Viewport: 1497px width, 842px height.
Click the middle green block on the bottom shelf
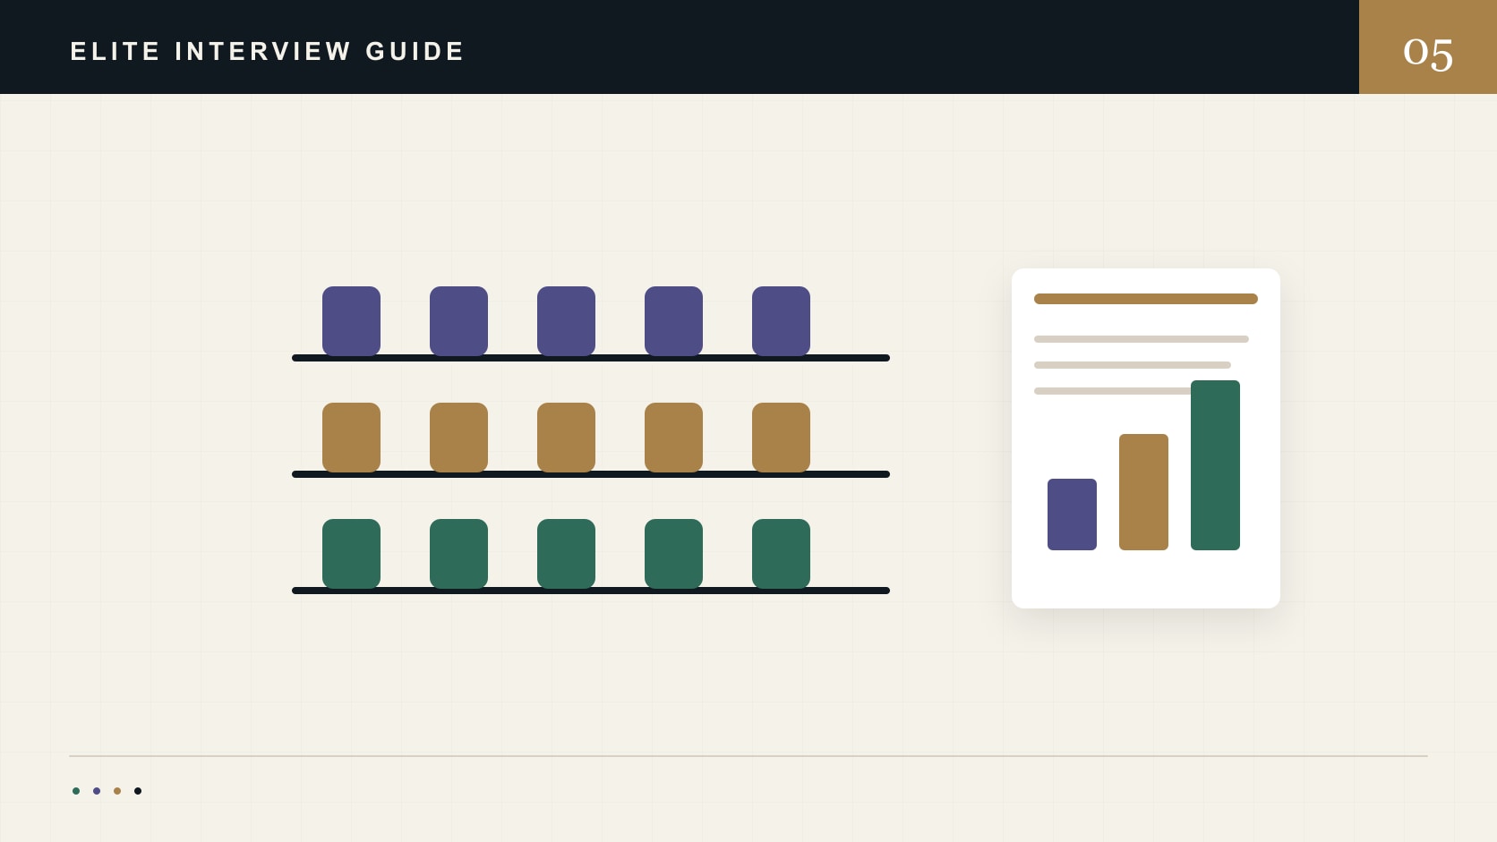[x=566, y=554]
